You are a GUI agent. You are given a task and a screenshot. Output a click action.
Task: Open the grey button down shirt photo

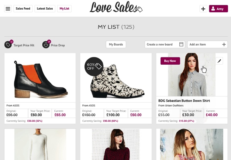(192, 75)
